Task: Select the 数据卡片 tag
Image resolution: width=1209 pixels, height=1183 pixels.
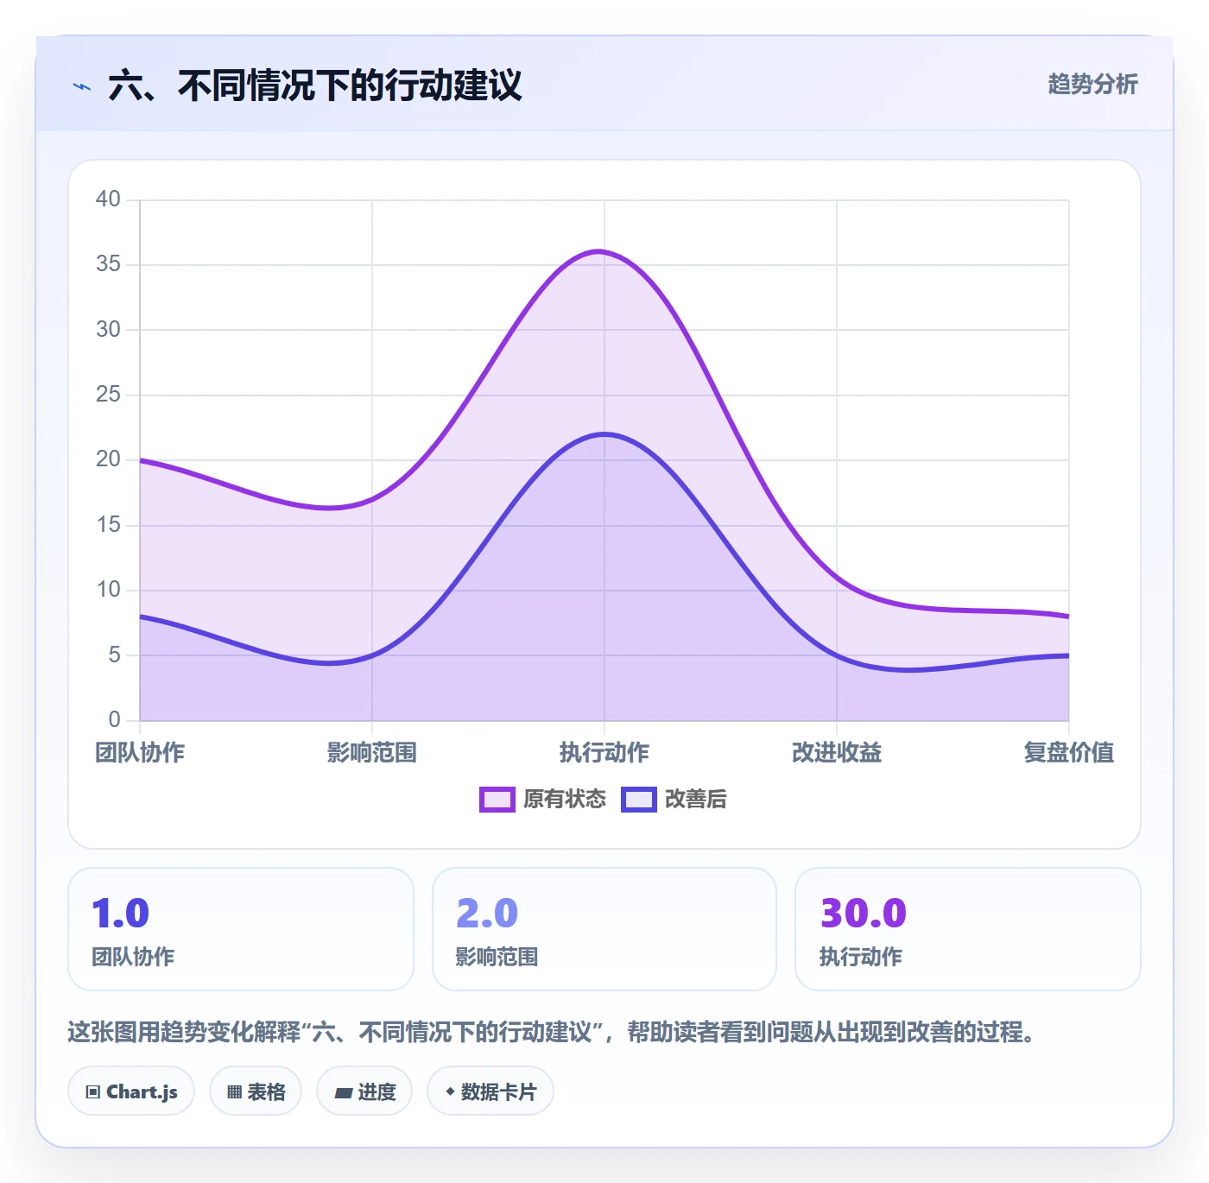Action: click(x=491, y=1092)
